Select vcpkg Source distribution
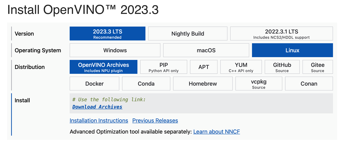This screenshot has height=149, width=349. [259, 84]
